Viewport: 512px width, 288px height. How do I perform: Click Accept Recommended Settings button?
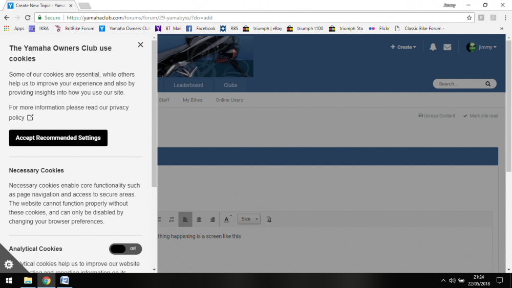[58, 138]
